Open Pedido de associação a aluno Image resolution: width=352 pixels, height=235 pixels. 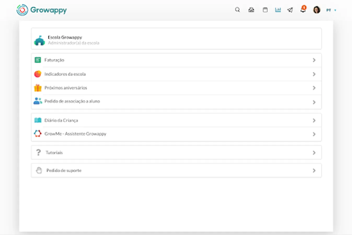click(x=176, y=102)
